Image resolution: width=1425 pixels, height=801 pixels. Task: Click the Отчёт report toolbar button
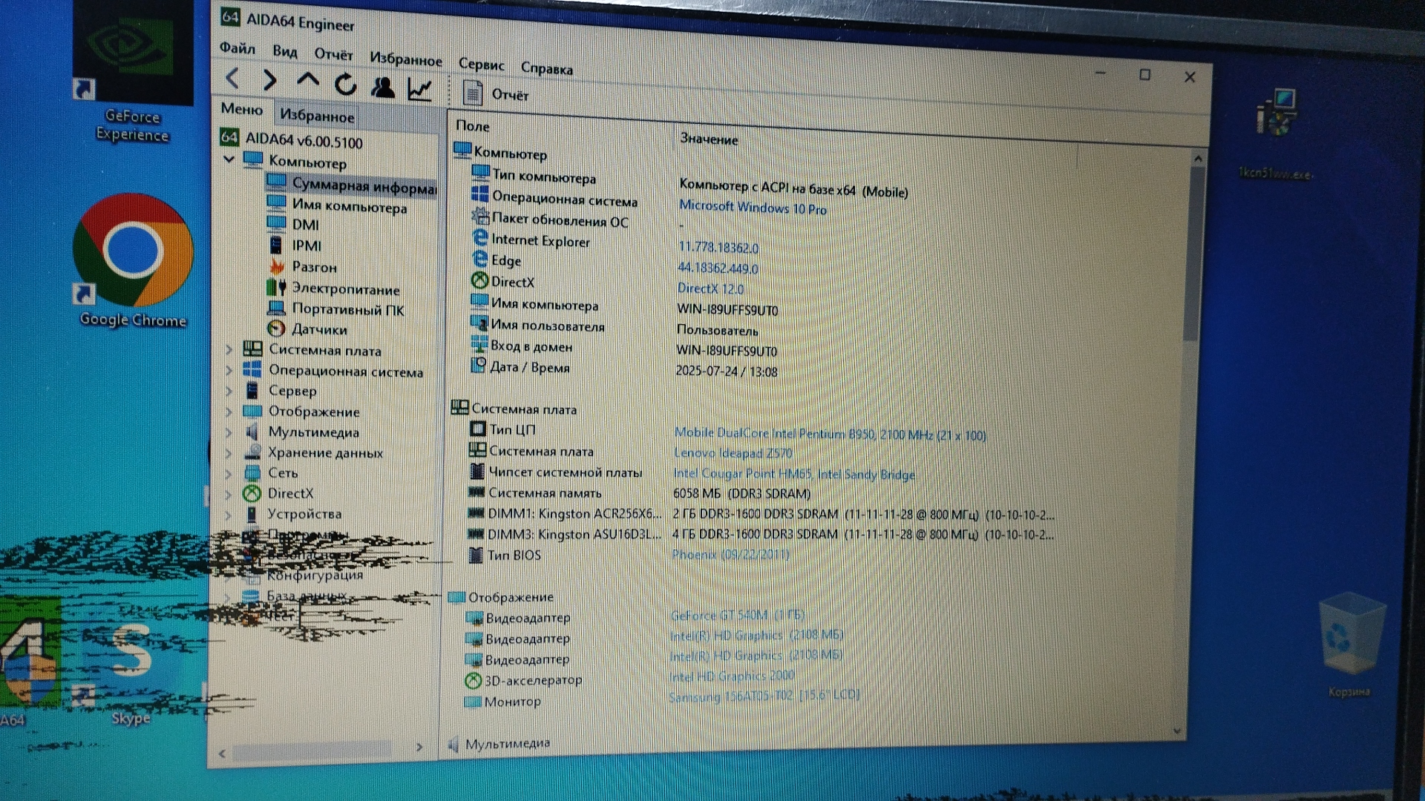point(496,94)
